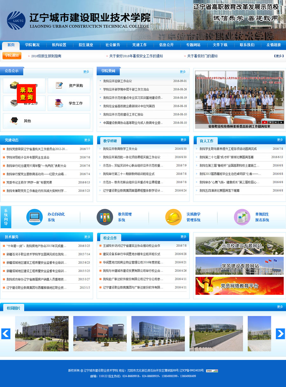Open the 学风建设专题网站 banner

pos(240,266)
